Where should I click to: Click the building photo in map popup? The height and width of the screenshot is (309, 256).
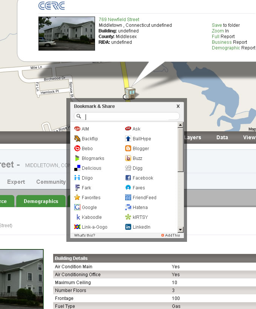click(67, 34)
